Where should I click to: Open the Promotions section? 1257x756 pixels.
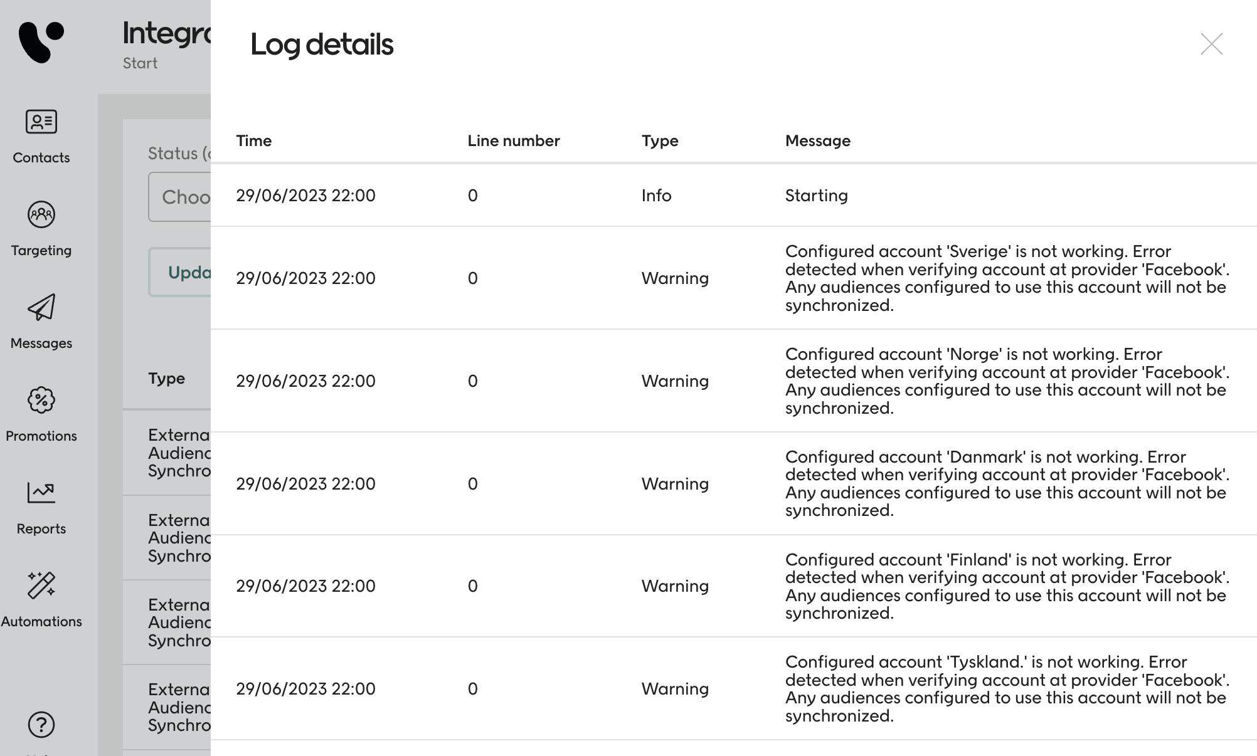point(41,414)
